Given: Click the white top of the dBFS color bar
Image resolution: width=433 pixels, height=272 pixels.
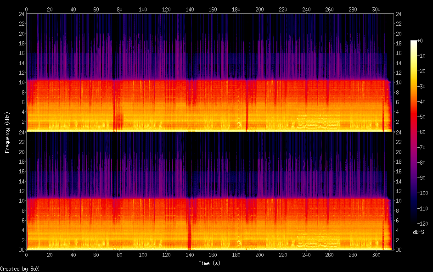Looking at the screenshot, I should (414, 42).
